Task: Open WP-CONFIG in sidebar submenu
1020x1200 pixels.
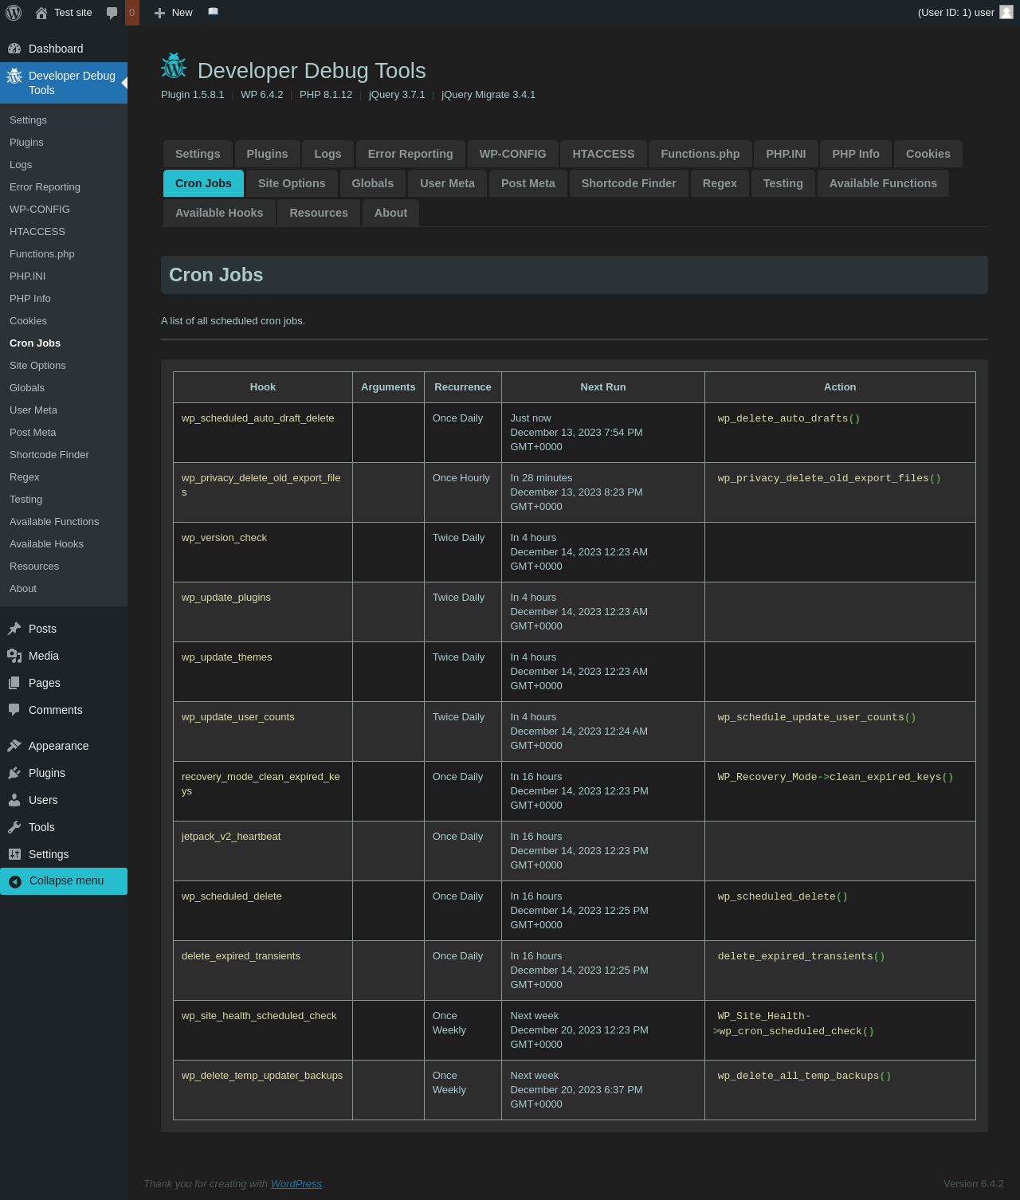Action: (x=40, y=209)
